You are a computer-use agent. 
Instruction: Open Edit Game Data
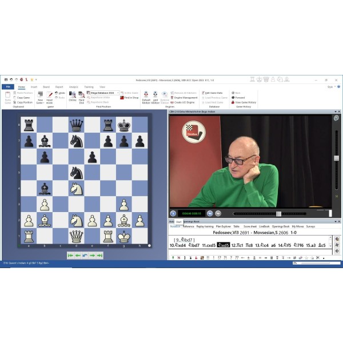pyautogui.click(x=212, y=93)
